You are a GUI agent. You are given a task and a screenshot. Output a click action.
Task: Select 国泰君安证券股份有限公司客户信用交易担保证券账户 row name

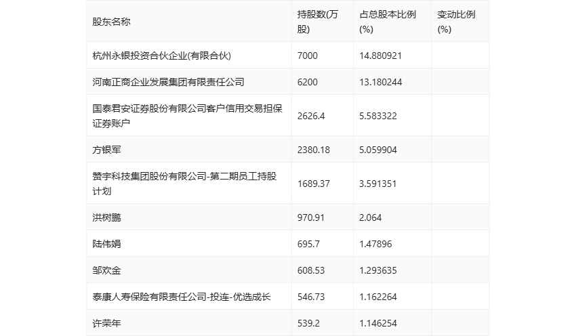[x=187, y=116]
